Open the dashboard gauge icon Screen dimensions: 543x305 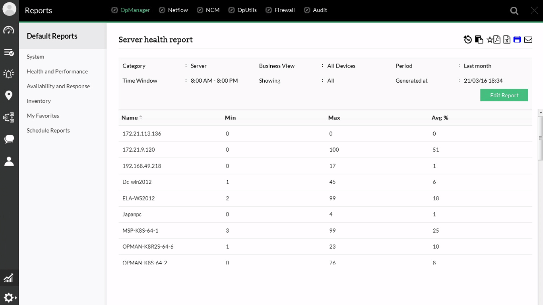9,30
